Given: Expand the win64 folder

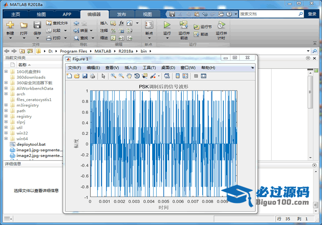Looking at the screenshot, I should point(6,139).
